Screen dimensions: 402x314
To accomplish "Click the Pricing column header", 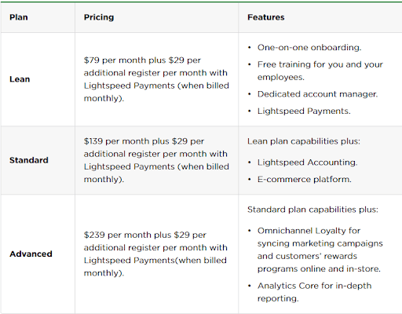I will (99, 17).
